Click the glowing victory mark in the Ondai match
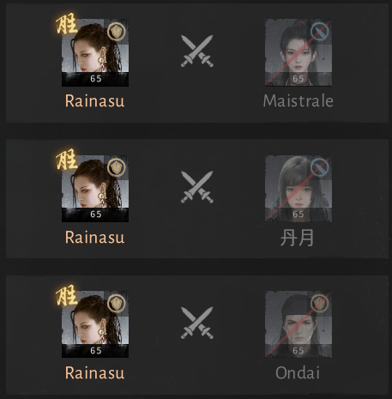Viewport: 392px width, 399px height. point(67,295)
